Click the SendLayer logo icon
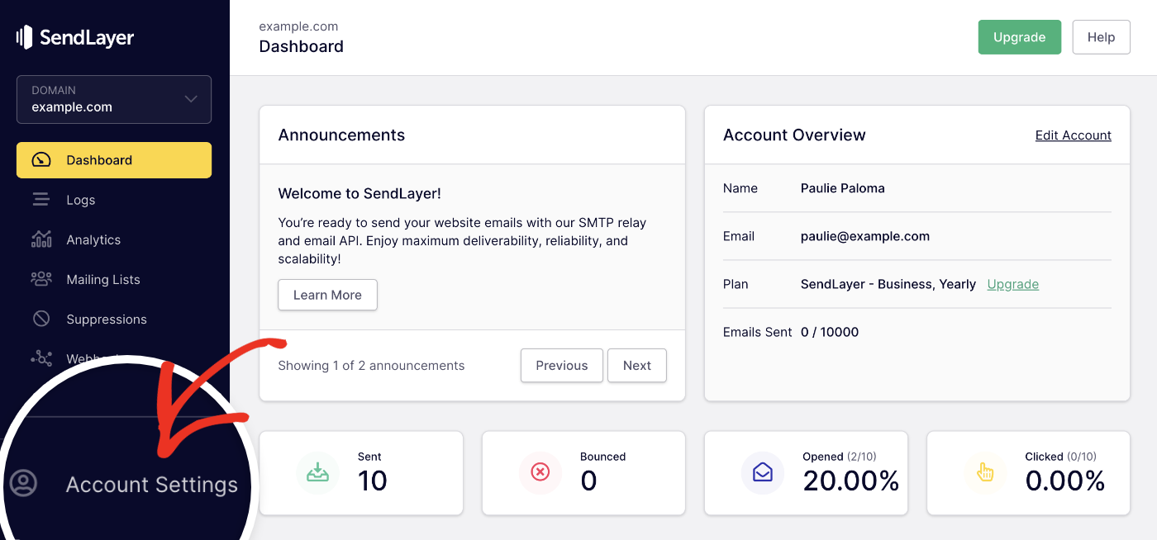The image size is (1157, 540). click(23, 36)
